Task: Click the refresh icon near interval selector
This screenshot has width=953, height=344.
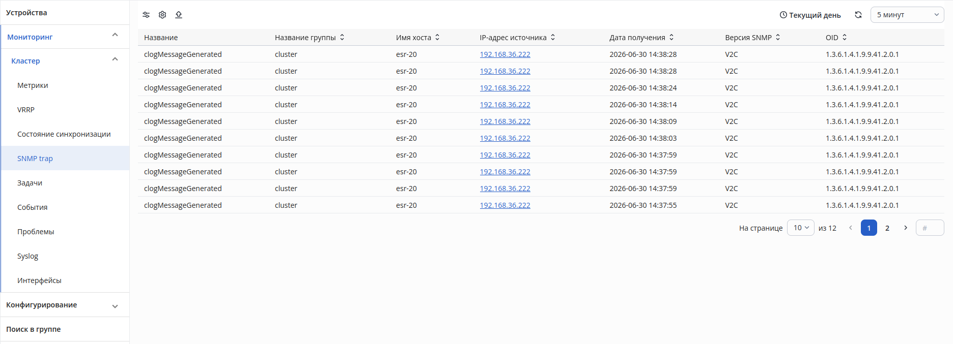Action: pos(858,15)
